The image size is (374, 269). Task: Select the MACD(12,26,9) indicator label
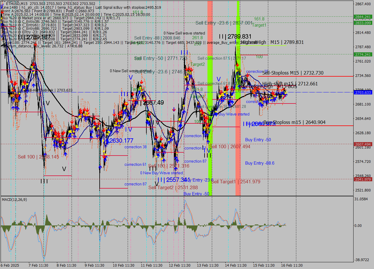point(14,199)
